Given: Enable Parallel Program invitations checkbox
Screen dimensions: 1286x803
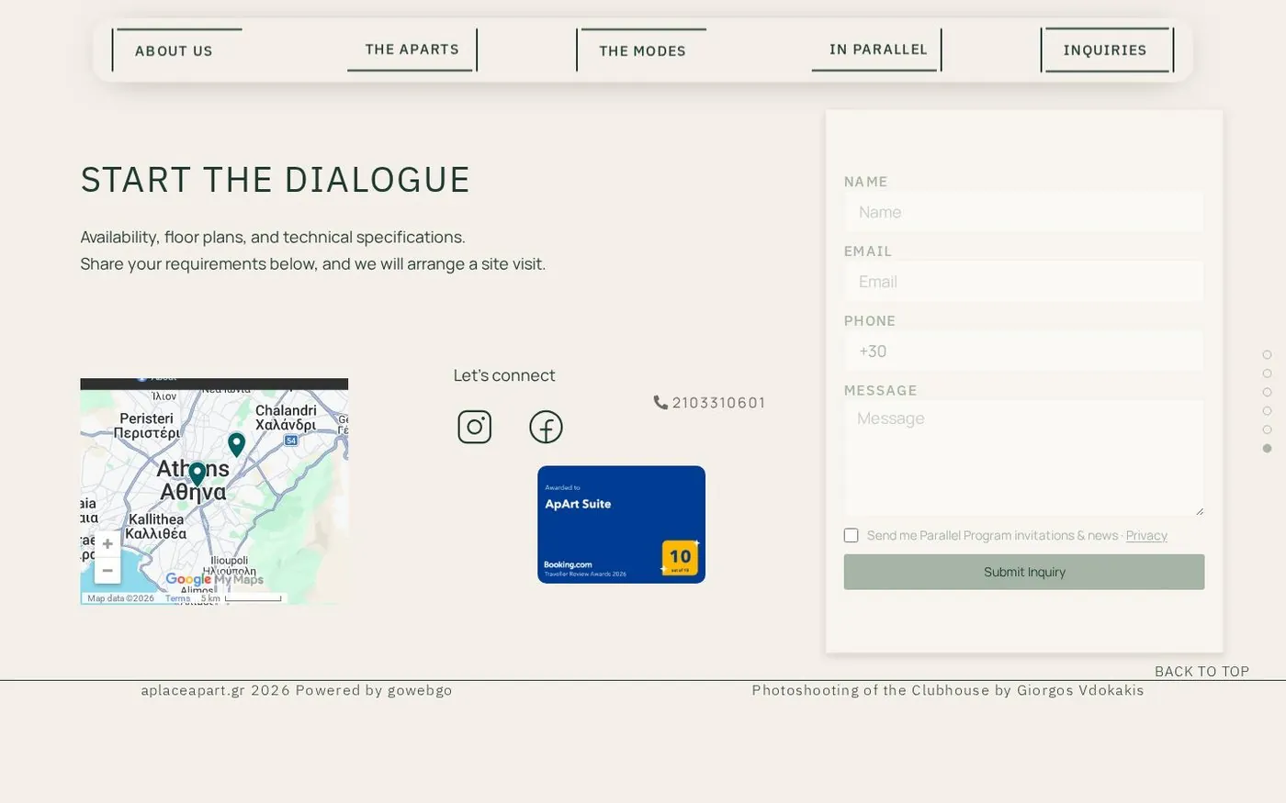Looking at the screenshot, I should tap(852, 535).
